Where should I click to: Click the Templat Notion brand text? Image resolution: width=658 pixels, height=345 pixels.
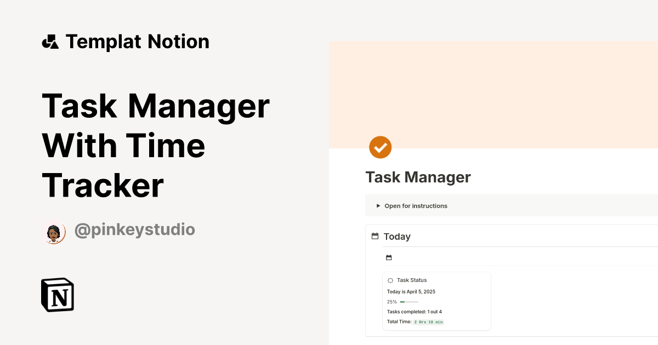coord(138,41)
